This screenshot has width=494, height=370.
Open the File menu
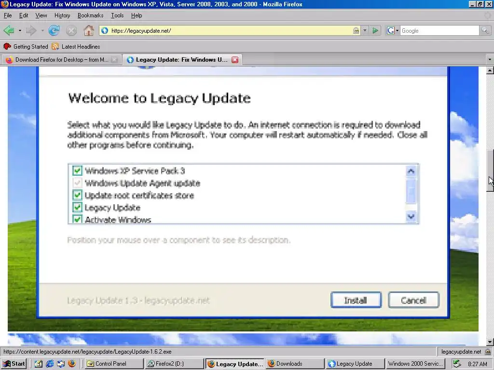click(8, 15)
